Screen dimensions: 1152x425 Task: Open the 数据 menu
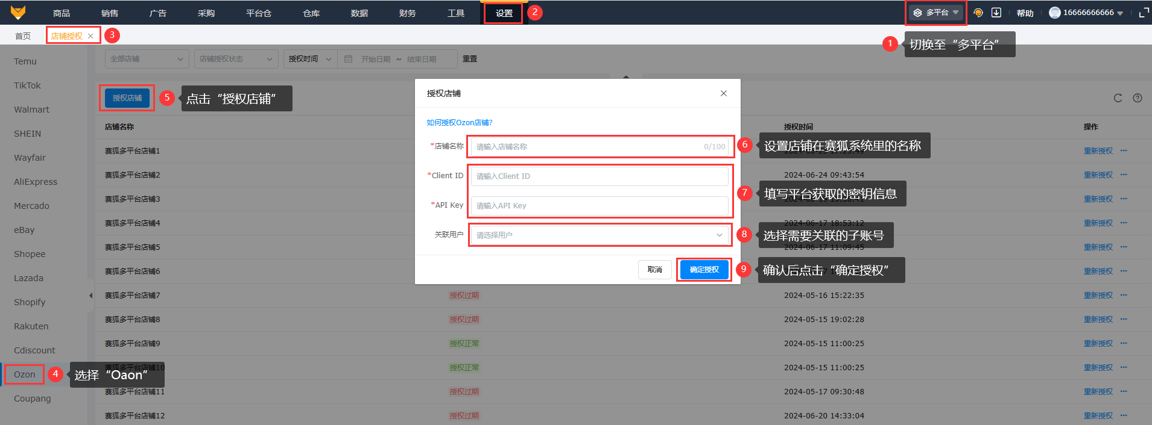pyautogui.click(x=359, y=13)
